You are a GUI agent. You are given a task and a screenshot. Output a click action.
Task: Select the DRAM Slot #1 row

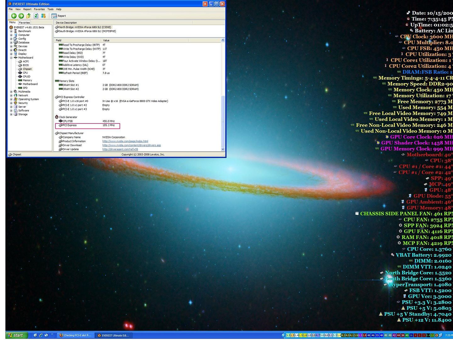pyautogui.click(x=98, y=85)
